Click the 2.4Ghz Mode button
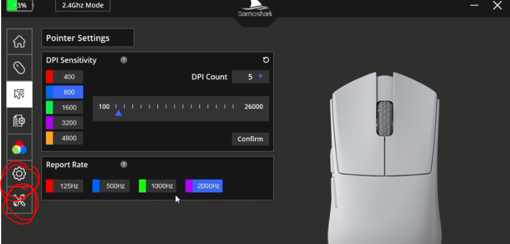The image size is (510, 244). click(83, 6)
